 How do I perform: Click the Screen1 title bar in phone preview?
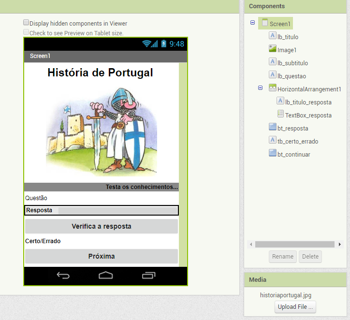(x=105, y=56)
